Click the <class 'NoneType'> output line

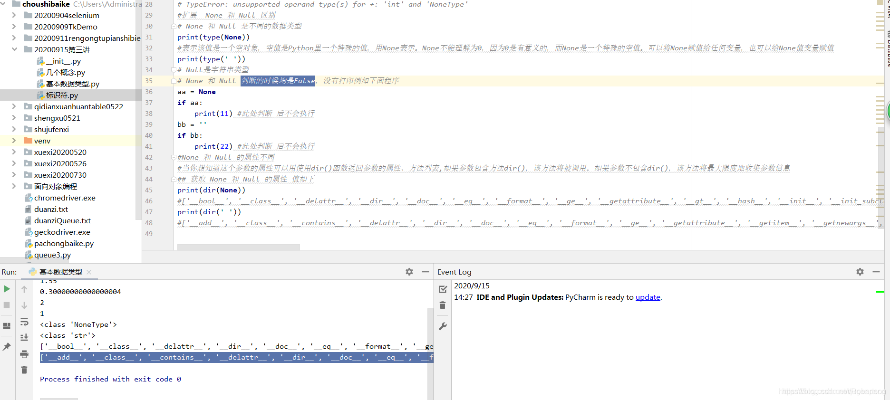pos(78,324)
